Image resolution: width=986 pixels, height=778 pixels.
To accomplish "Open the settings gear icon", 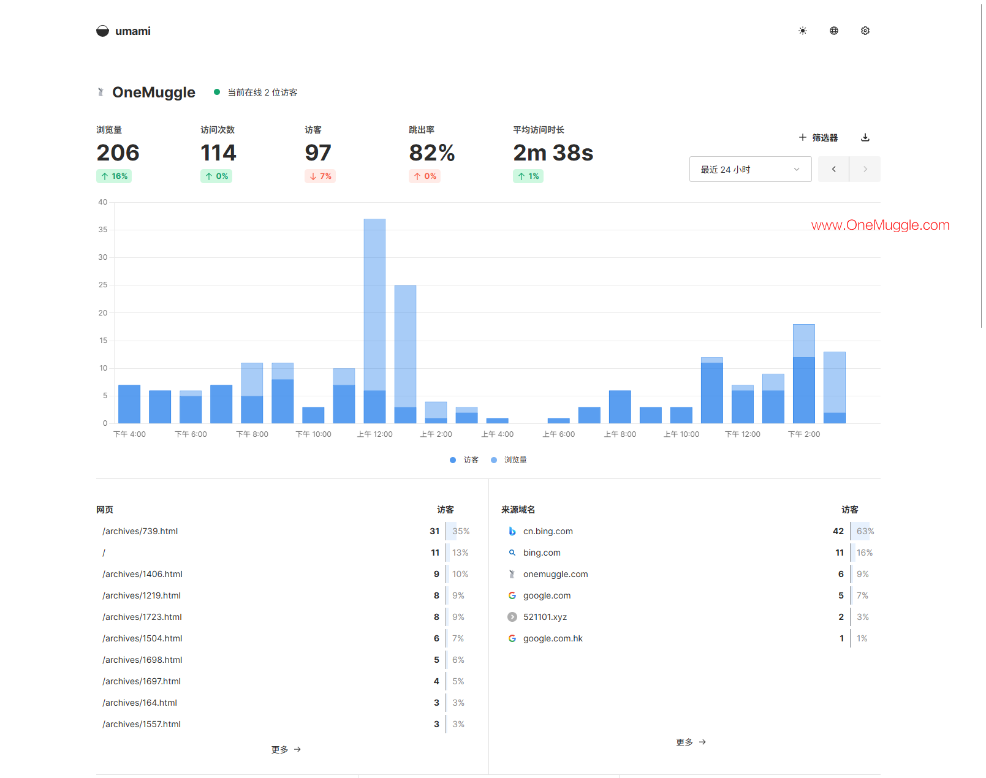I will coord(865,31).
